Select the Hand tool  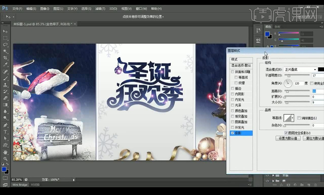click(5, 152)
